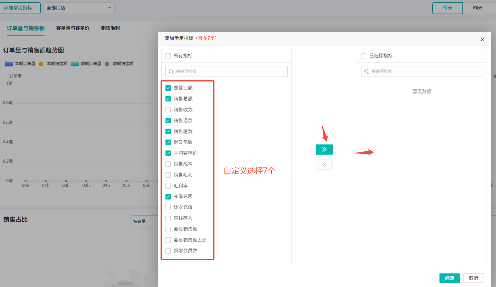Select the 今天 date tab
496x287 pixels.
click(x=447, y=8)
